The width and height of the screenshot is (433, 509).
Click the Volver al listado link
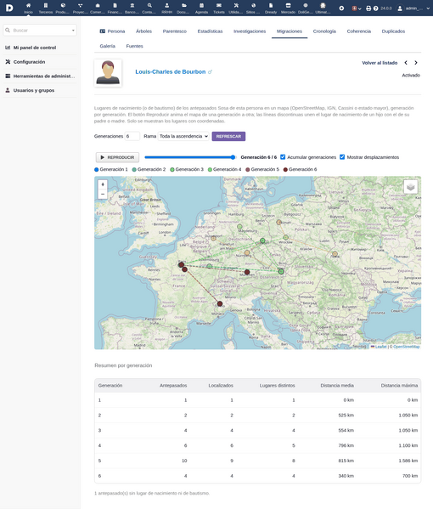pos(380,63)
